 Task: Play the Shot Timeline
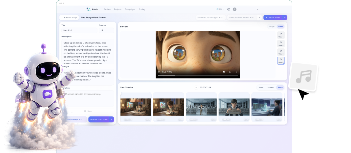coord(196,87)
